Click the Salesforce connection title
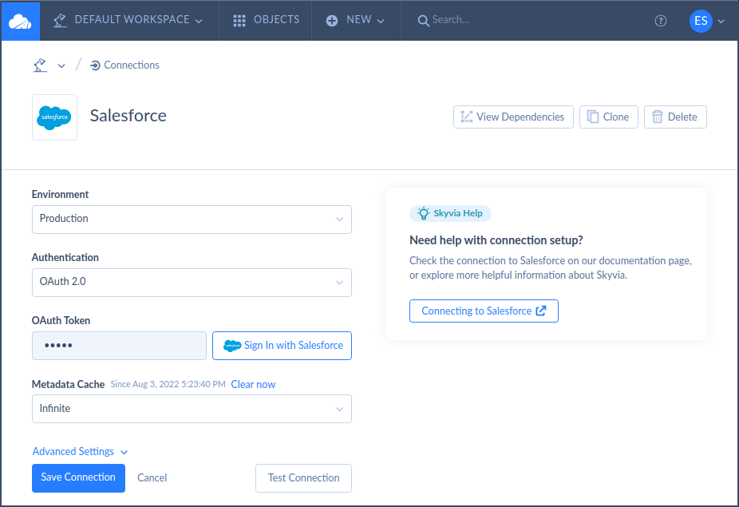Image resolution: width=739 pixels, height=507 pixels. pos(128,116)
